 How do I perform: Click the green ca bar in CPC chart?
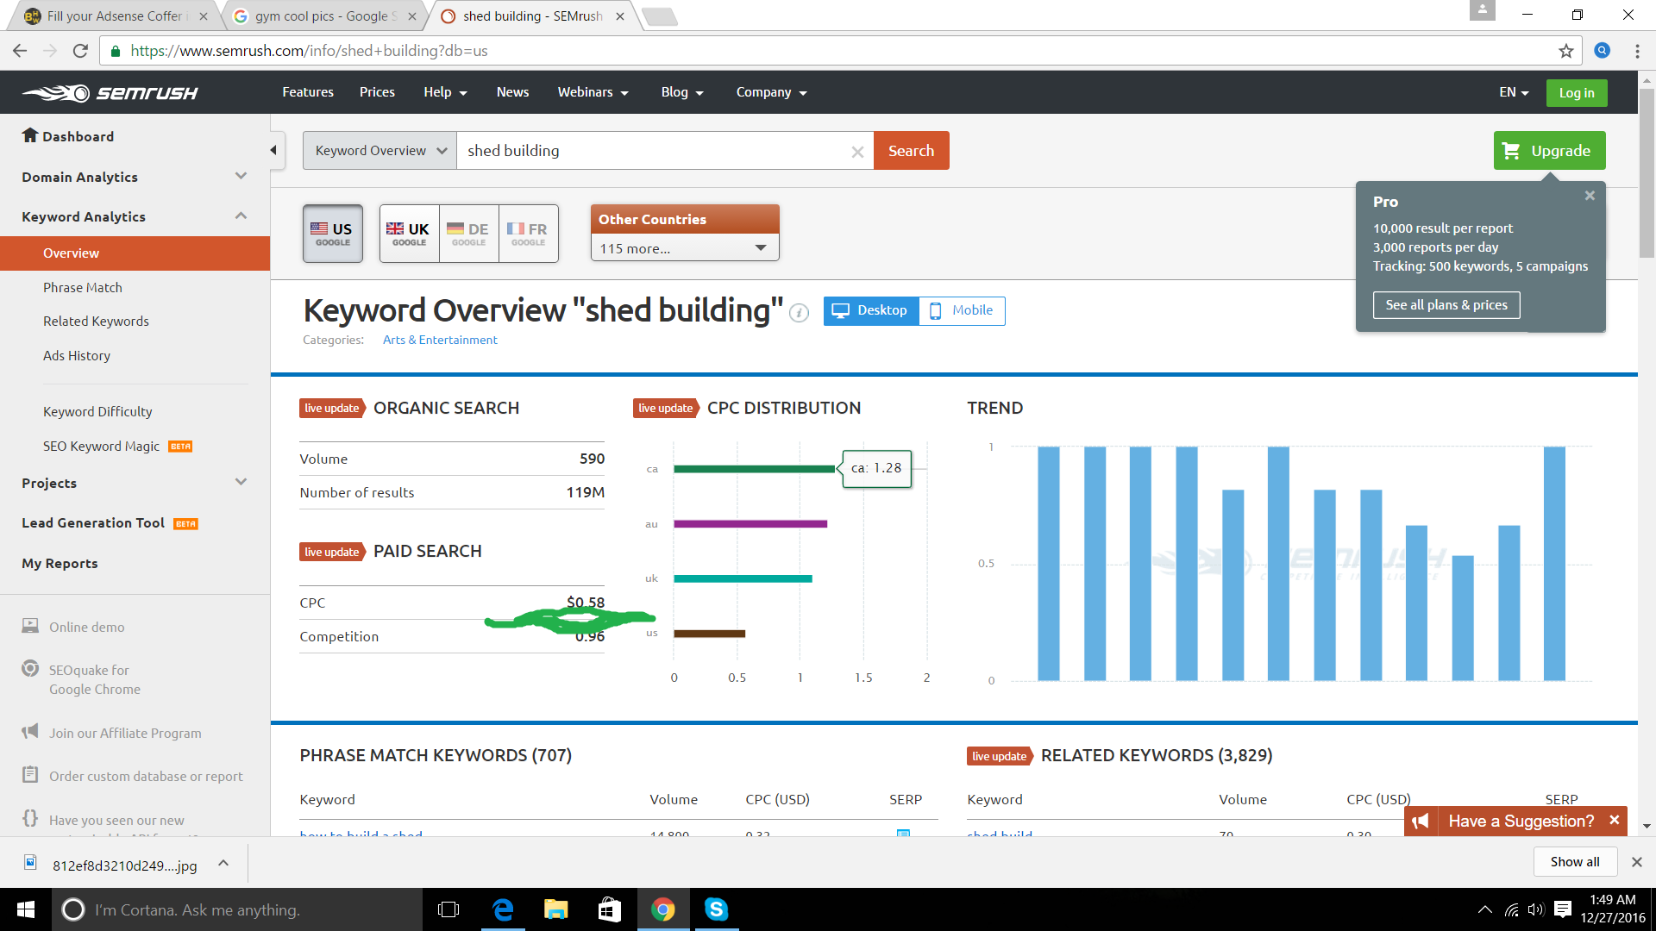755,469
